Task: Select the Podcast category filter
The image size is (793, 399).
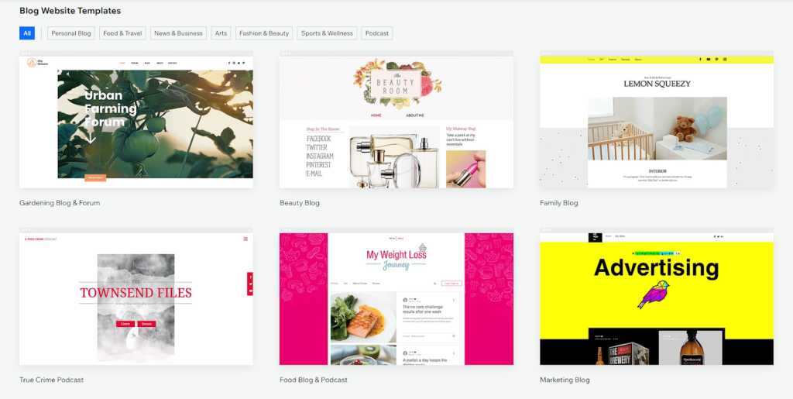Action: [x=377, y=33]
